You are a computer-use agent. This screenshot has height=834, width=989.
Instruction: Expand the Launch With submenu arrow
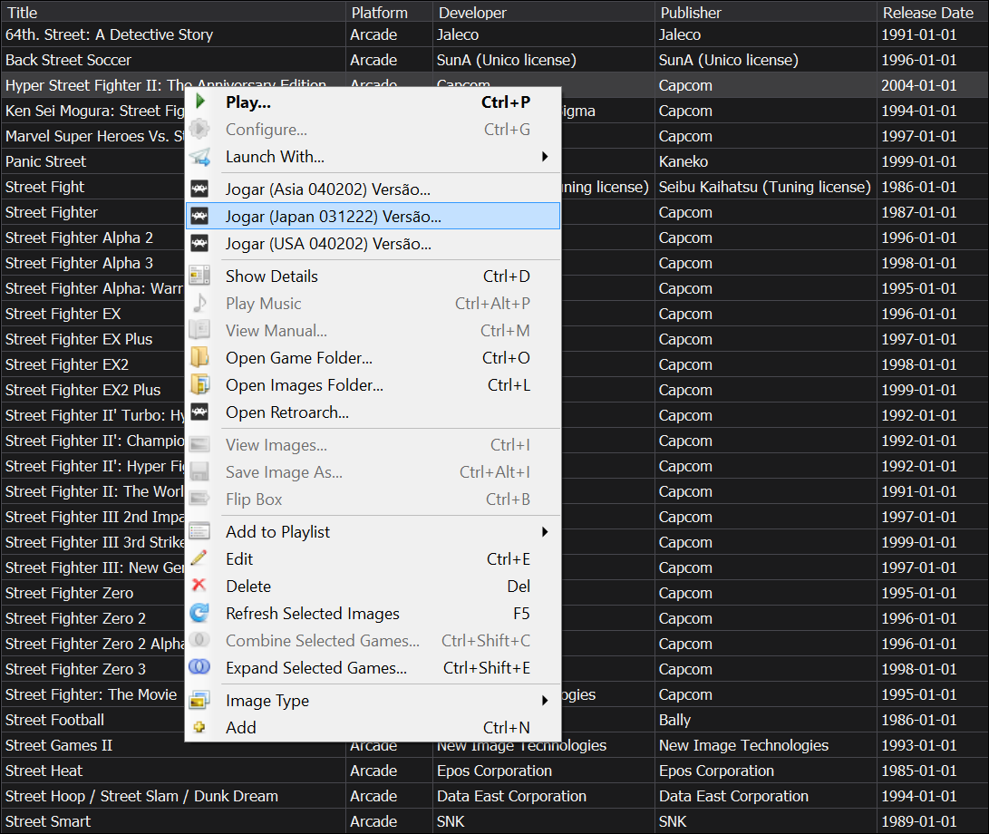point(545,157)
